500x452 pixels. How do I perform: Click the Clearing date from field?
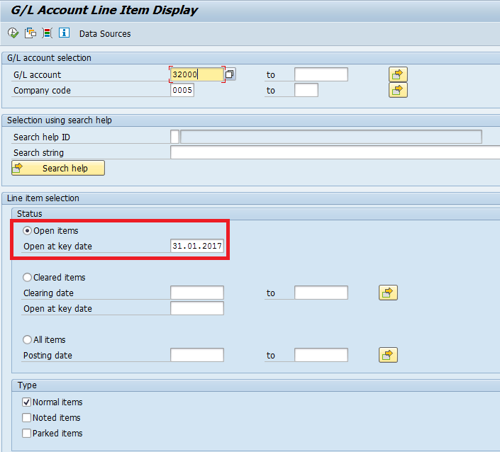tap(197, 293)
